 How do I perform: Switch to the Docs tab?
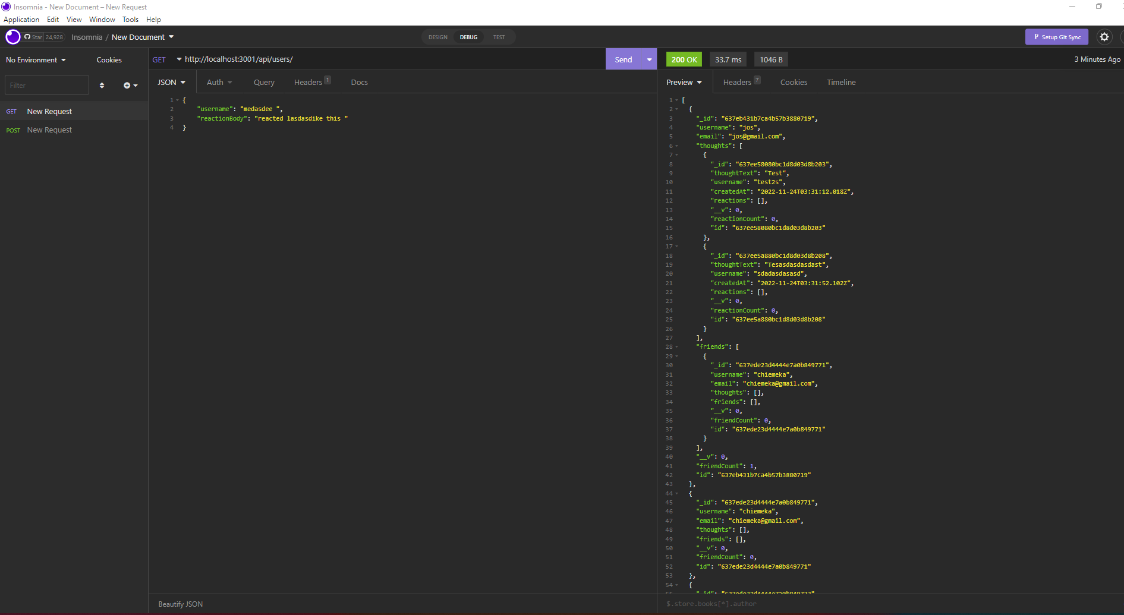point(359,82)
